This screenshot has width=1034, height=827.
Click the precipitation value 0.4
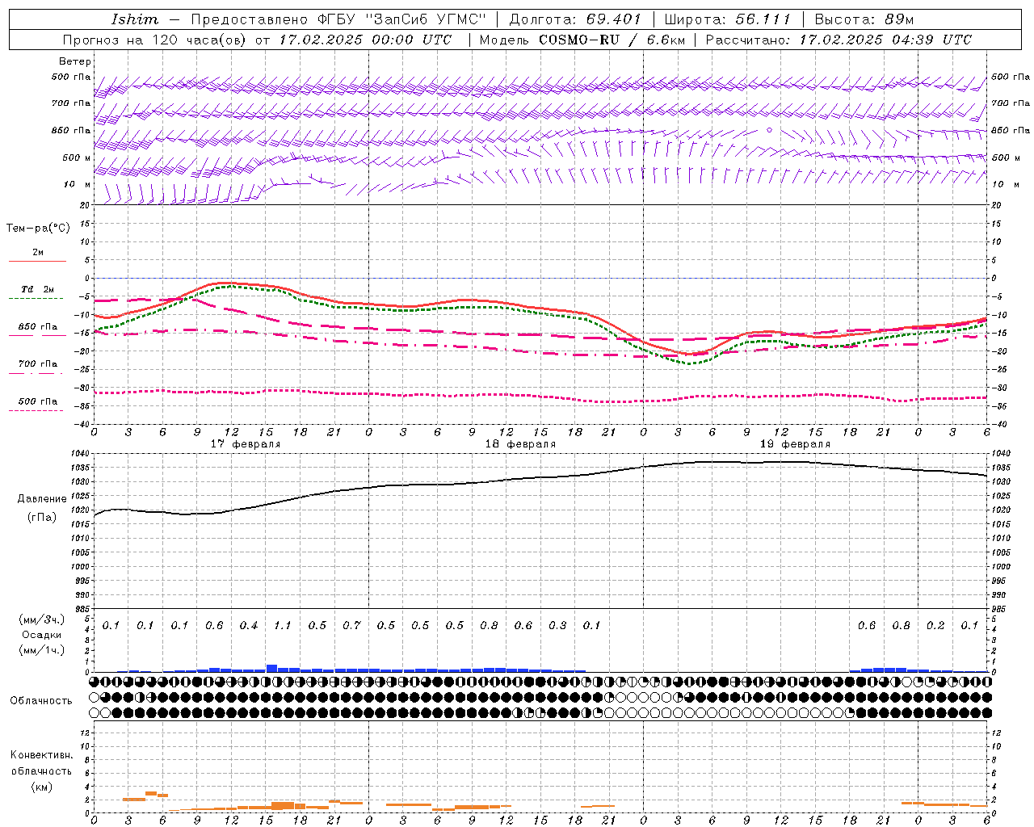[x=249, y=626]
